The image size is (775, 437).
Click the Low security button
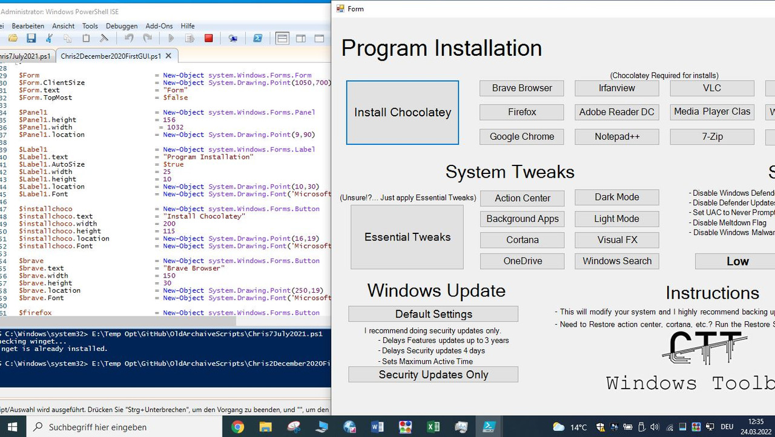click(736, 261)
